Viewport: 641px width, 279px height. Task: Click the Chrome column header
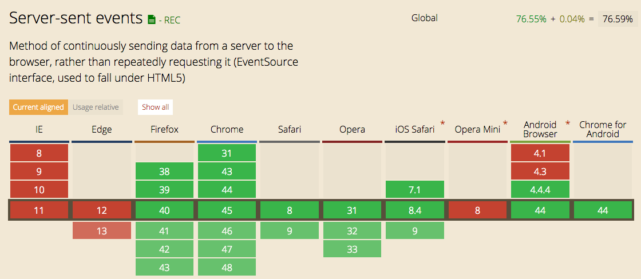(x=227, y=130)
